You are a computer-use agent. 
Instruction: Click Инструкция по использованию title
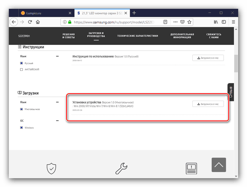pyautogui.click(x=93, y=56)
